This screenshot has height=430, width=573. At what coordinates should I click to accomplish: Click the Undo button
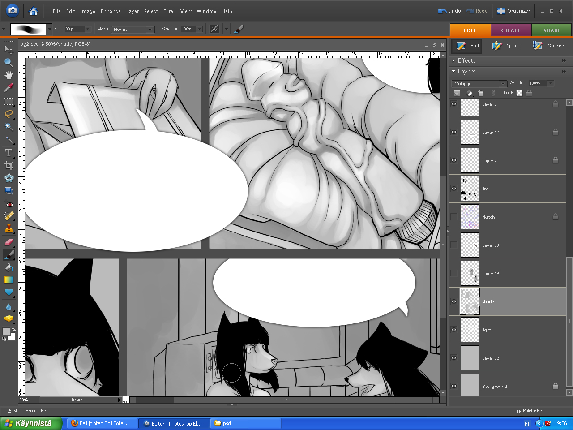pyautogui.click(x=449, y=11)
